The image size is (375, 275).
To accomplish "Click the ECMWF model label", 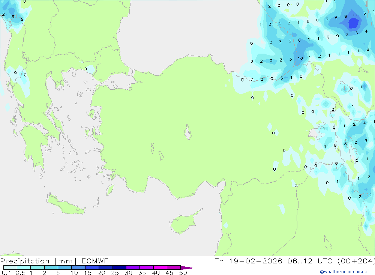I will (x=95, y=261).
